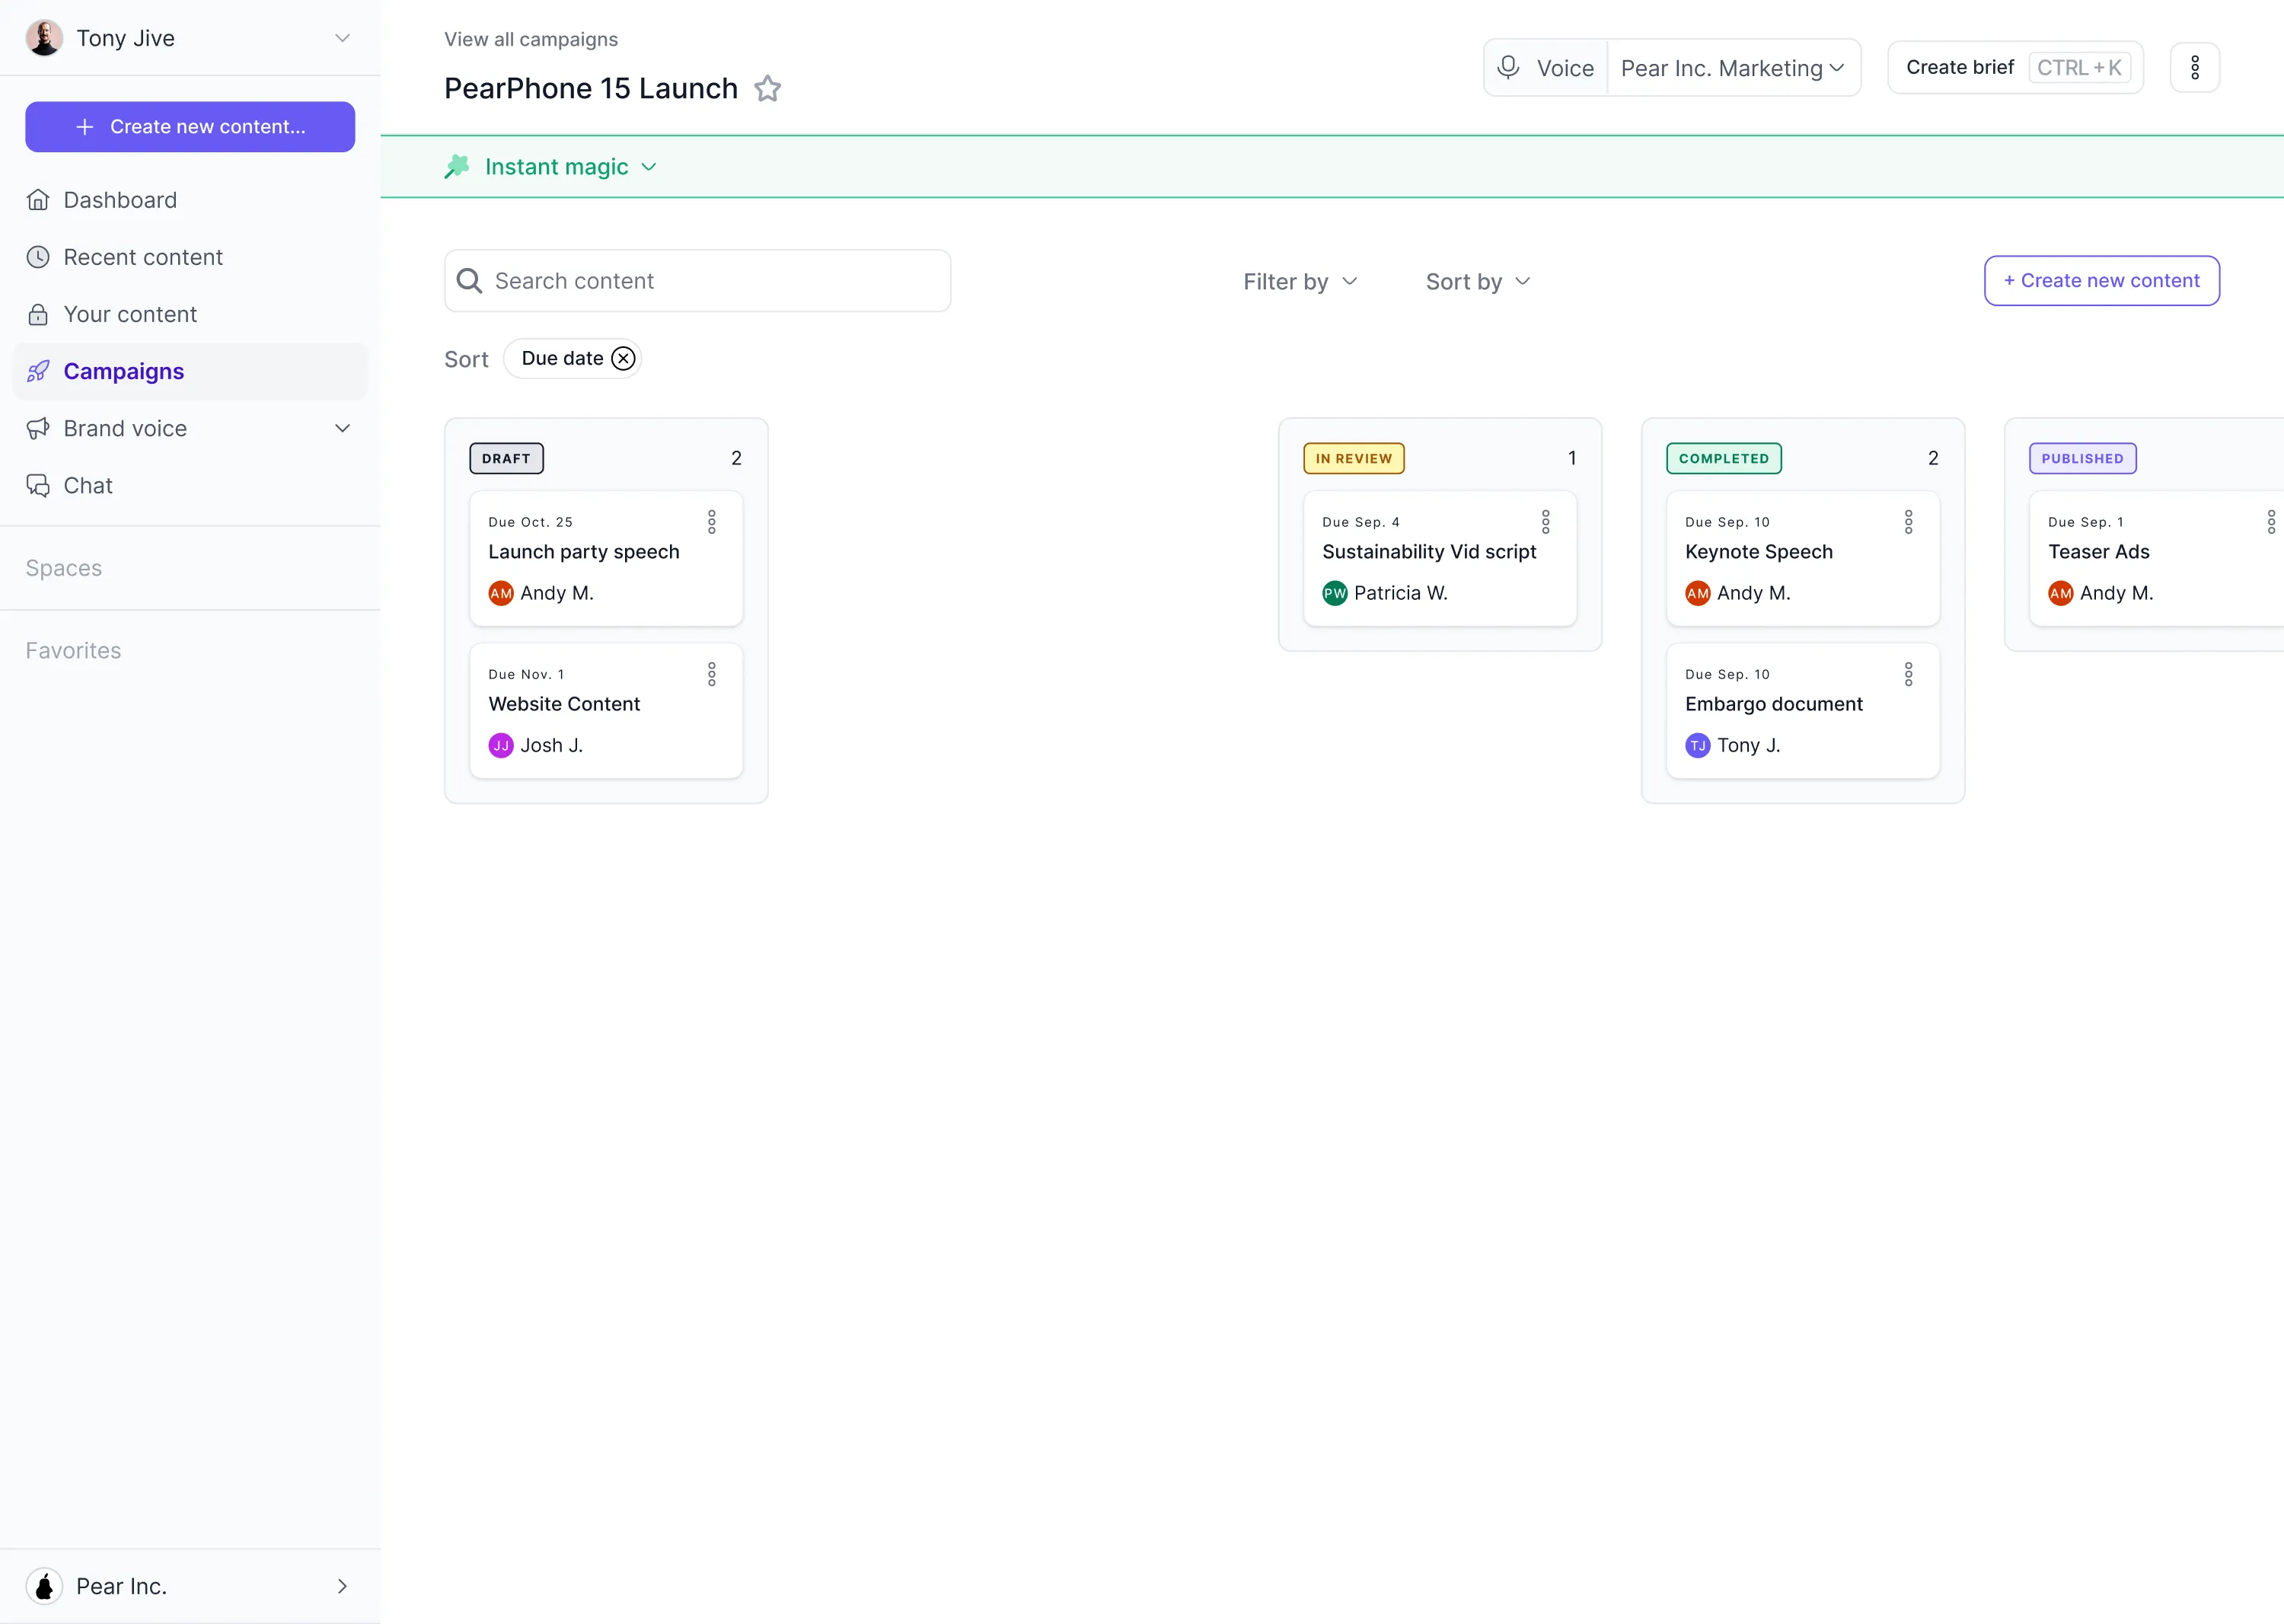
Task: Open options for Embargo document card
Action: pos(1908,674)
